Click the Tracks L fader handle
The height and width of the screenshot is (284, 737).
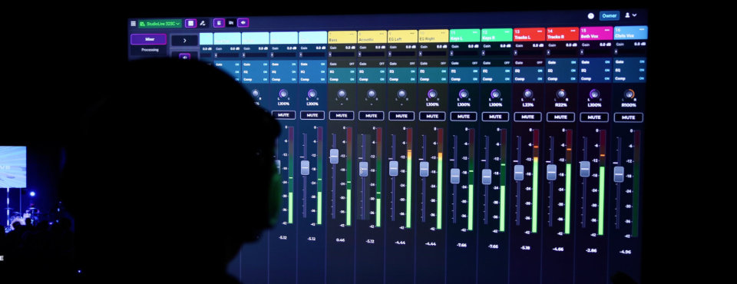(x=519, y=173)
